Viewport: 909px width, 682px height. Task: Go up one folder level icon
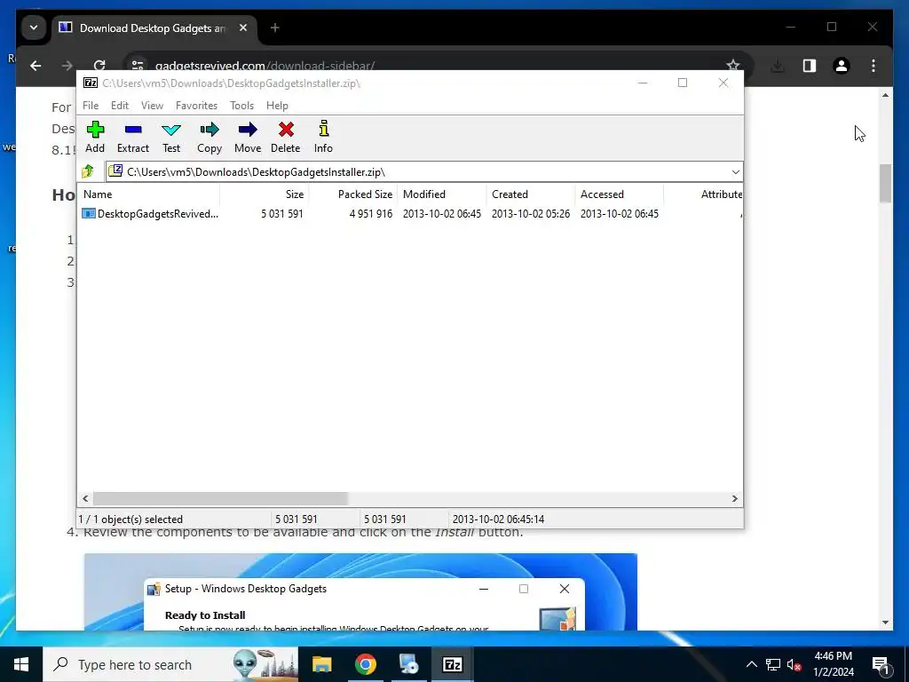pos(88,171)
